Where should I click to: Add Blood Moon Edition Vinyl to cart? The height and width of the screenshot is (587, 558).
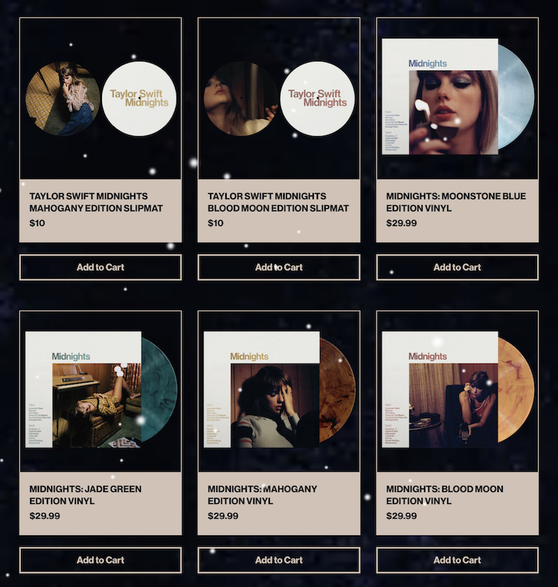pos(457,560)
